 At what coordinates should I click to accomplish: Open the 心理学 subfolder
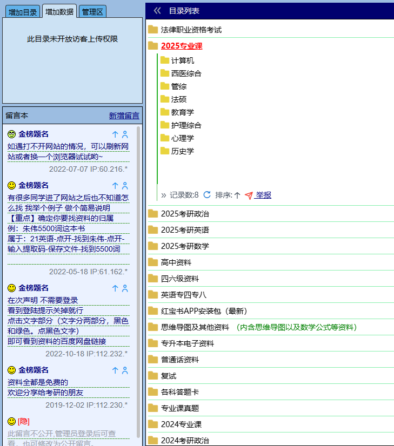182,138
